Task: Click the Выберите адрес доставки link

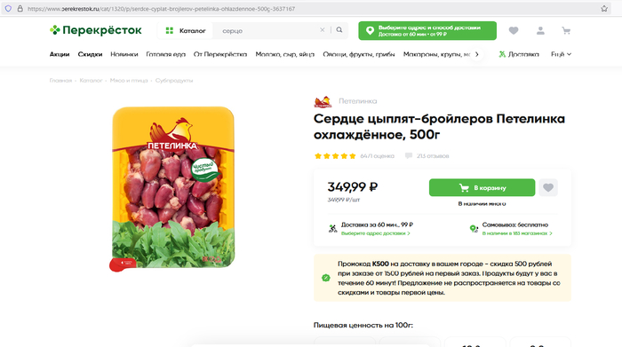Action: (375, 233)
